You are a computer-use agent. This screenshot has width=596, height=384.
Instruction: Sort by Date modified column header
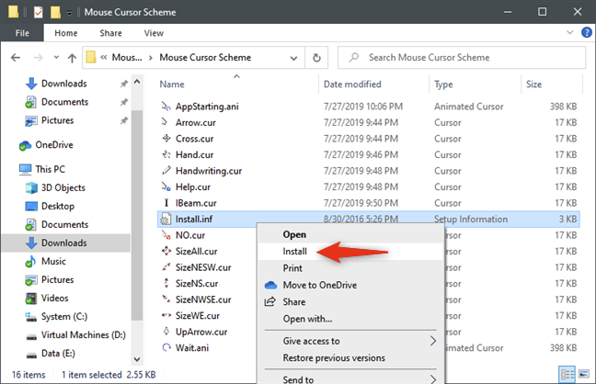(x=352, y=85)
